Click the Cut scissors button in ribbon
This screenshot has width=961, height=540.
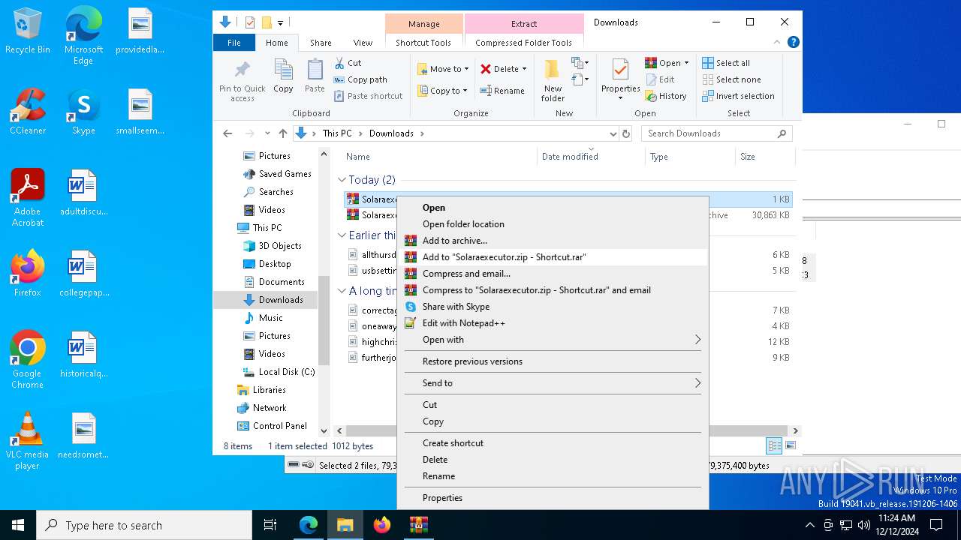point(348,63)
